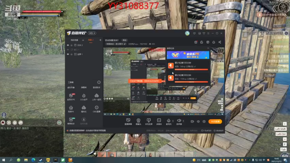This screenshot has height=163, width=290.
Task: Toggle the lock on 全屏 1 source
Action: point(71,54)
